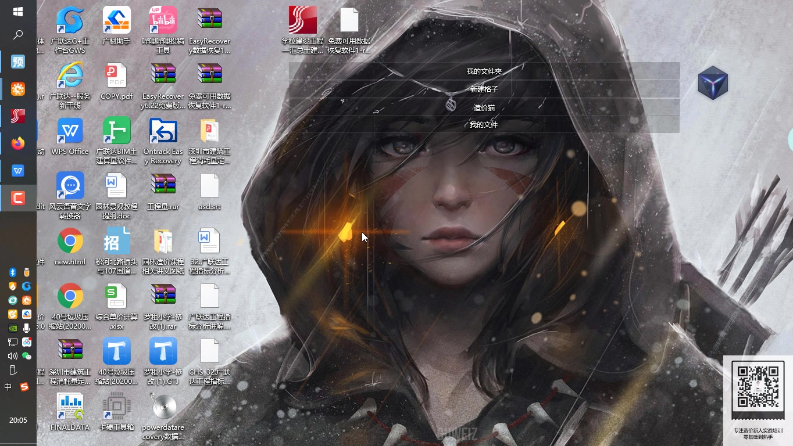793x446 pixels.
Task: Open 园林造价课程相关讲义图纸 folder
Action: [x=163, y=251]
